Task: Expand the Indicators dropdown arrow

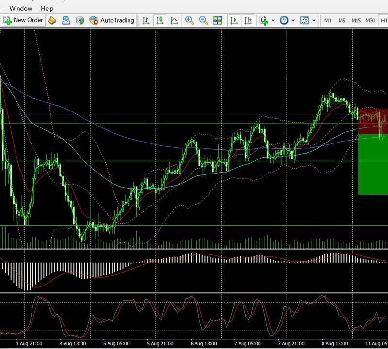Action: click(x=273, y=20)
